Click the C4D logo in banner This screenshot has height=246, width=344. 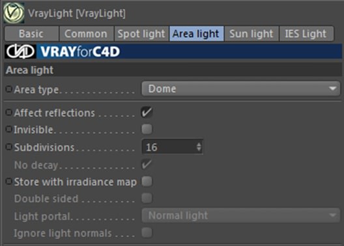coord(21,51)
